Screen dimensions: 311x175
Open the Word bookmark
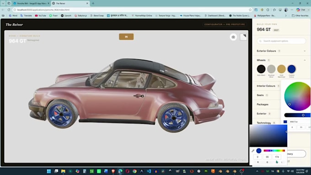point(13,16)
